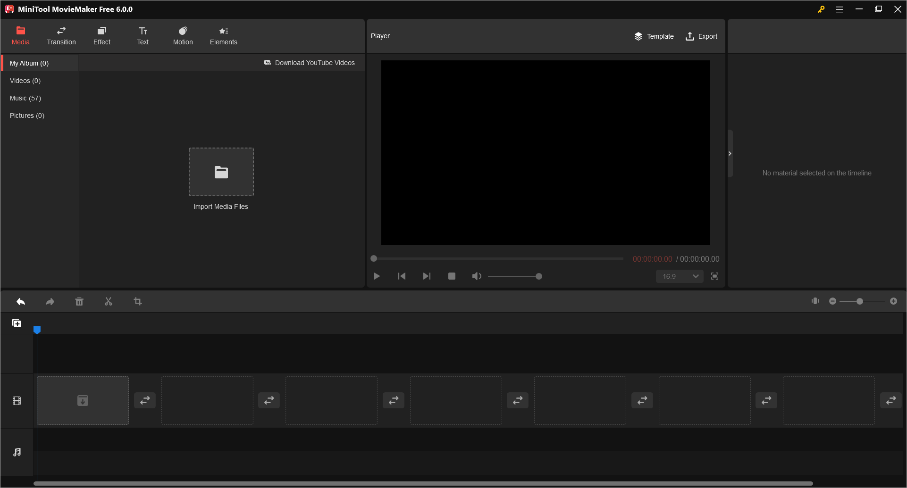Click the Undo arrow icon
907x488 pixels.
(21, 301)
